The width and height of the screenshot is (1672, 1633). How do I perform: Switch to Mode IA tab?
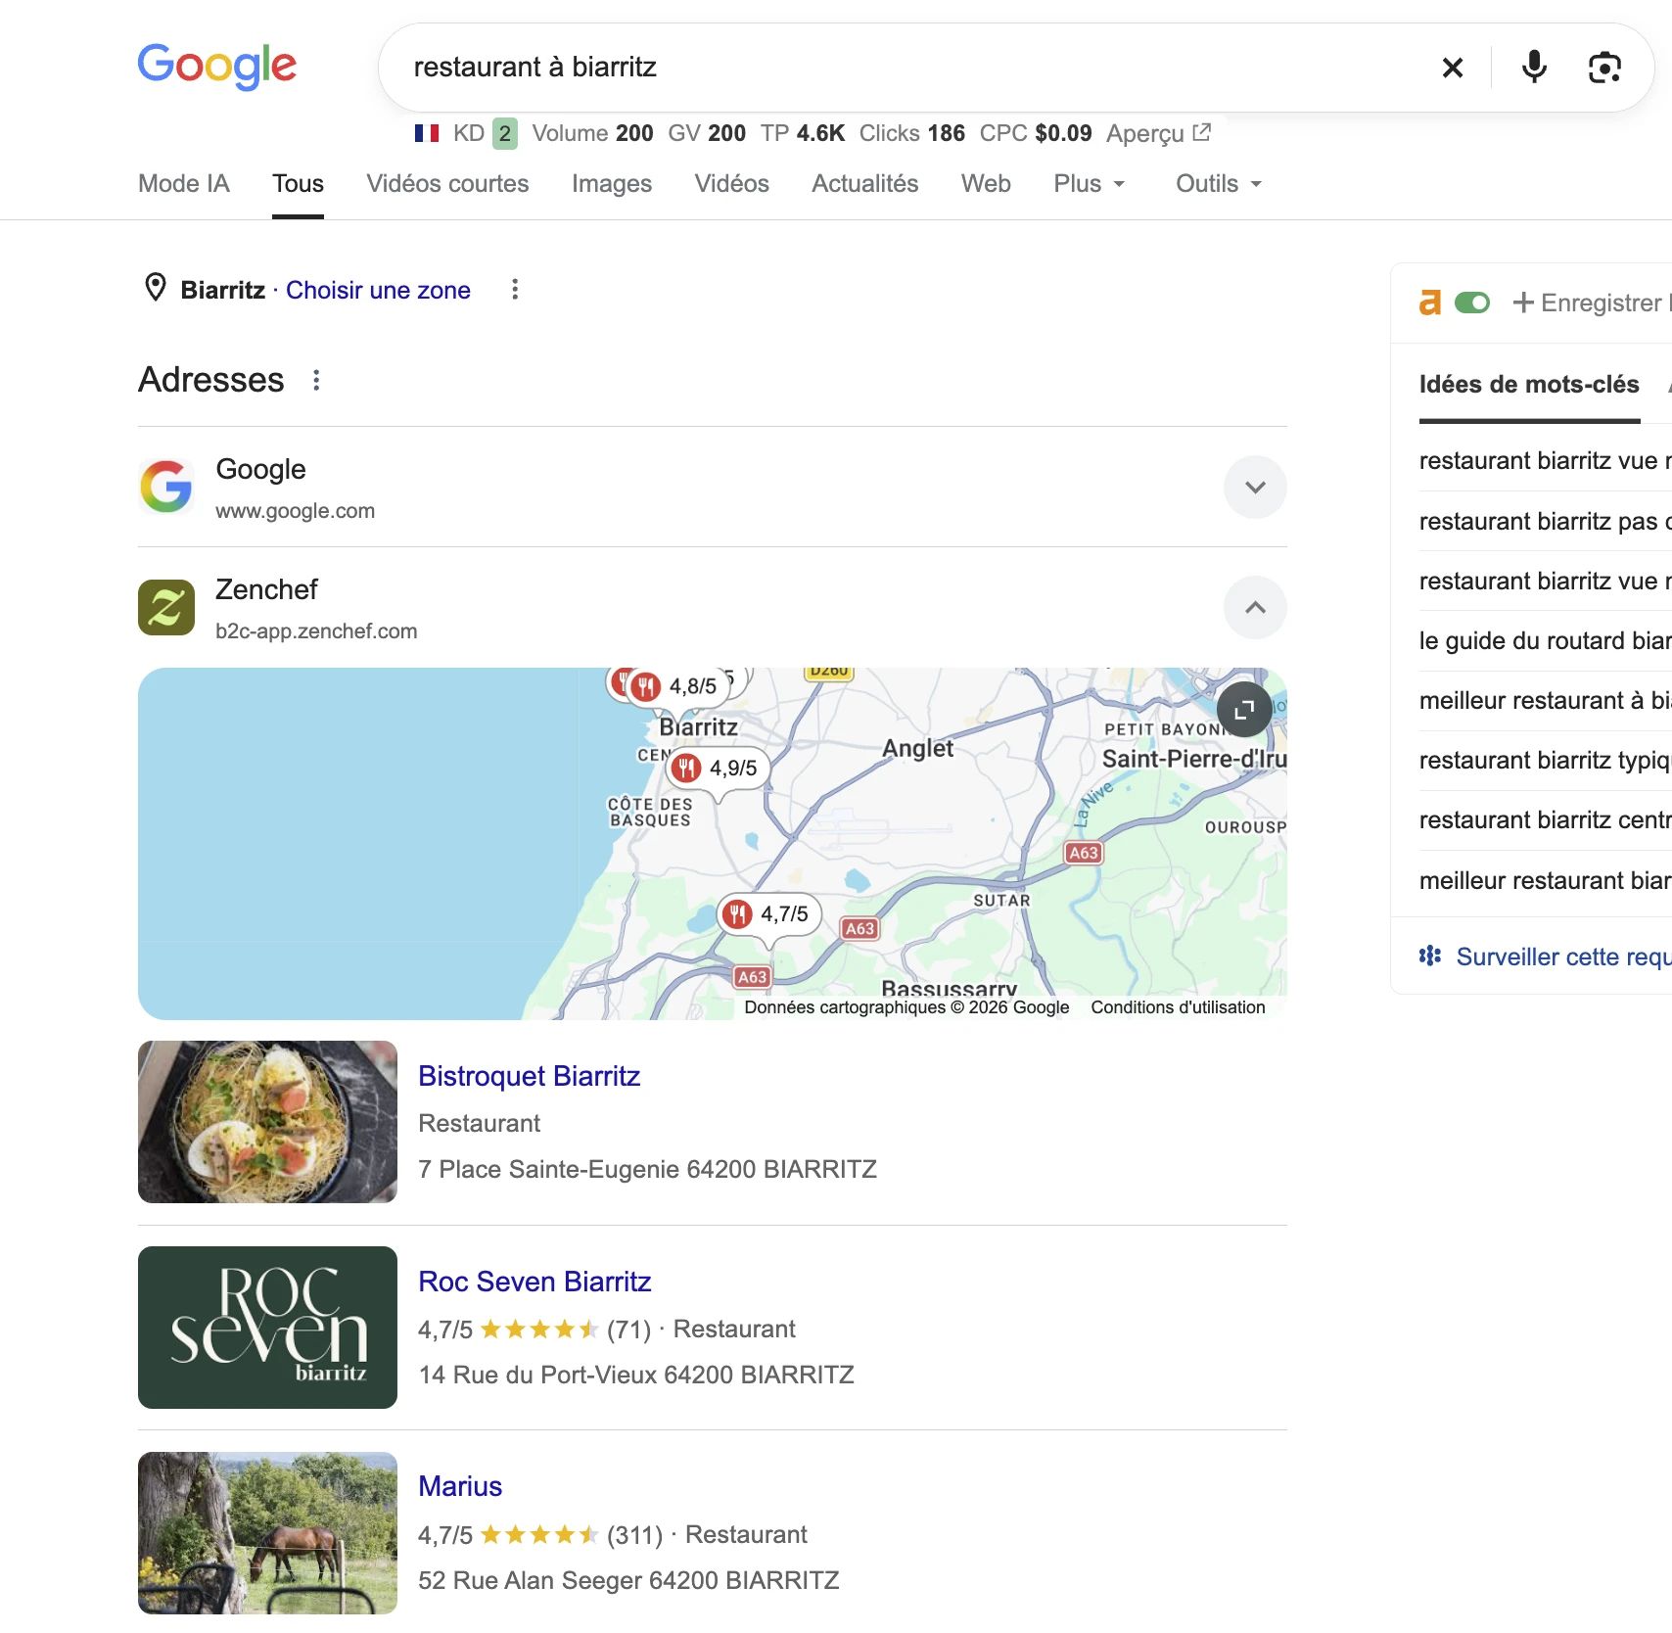184,184
